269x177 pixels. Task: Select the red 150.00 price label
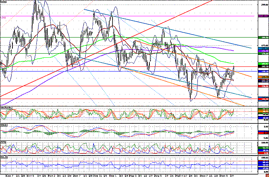coord(263,86)
